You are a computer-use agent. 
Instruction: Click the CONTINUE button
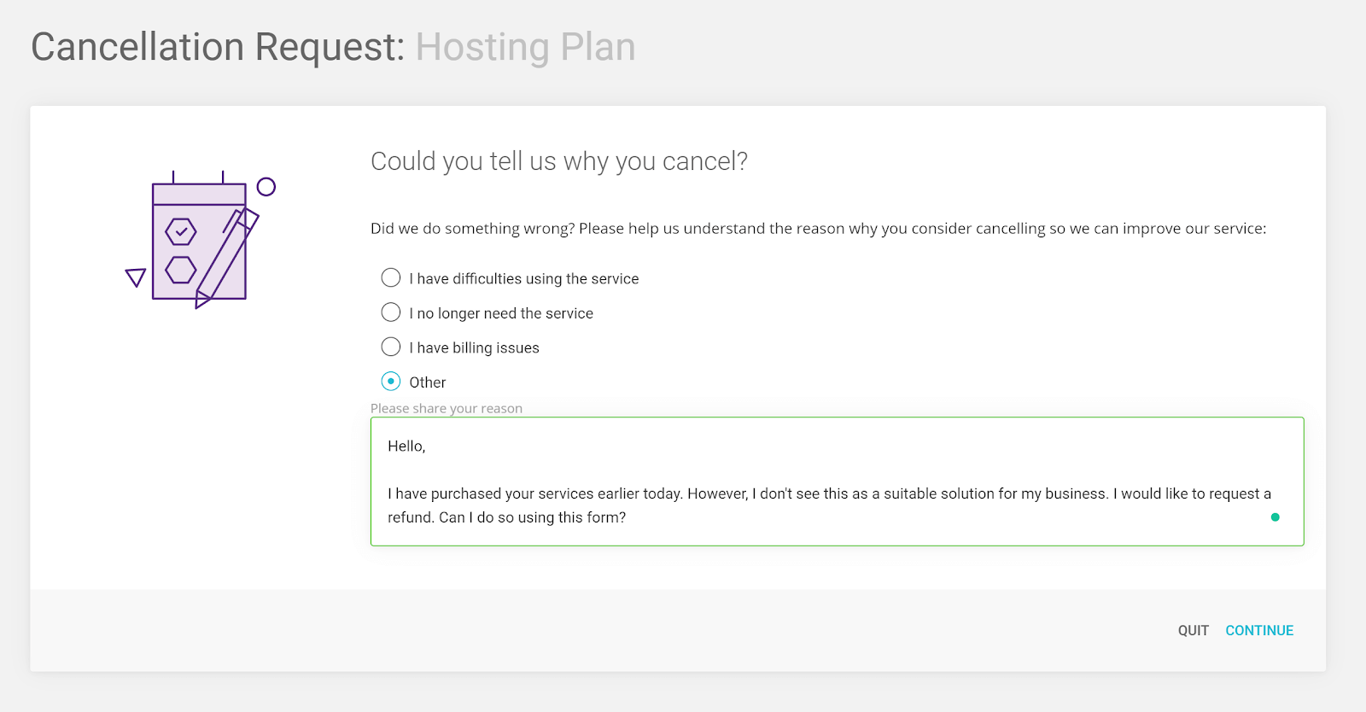click(x=1259, y=630)
